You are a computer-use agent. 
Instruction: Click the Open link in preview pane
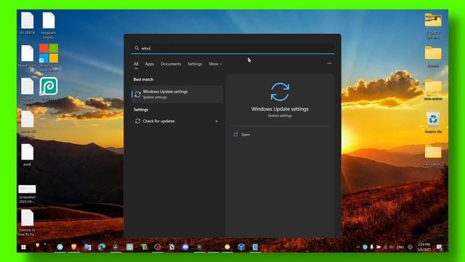(x=246, y=135)
